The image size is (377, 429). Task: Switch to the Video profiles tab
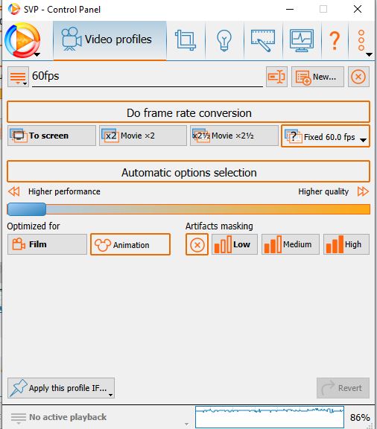[110, 40]
